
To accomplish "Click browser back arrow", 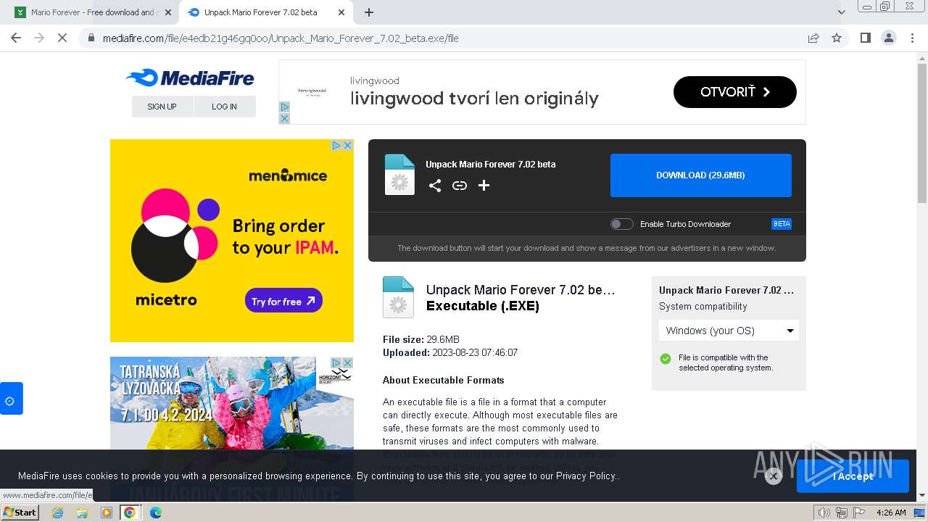I will pos(16,38).
